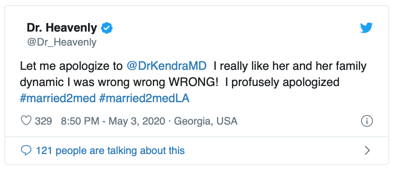
Task: Follow the #married2medLA hashtag link
Action: (144, 99)
